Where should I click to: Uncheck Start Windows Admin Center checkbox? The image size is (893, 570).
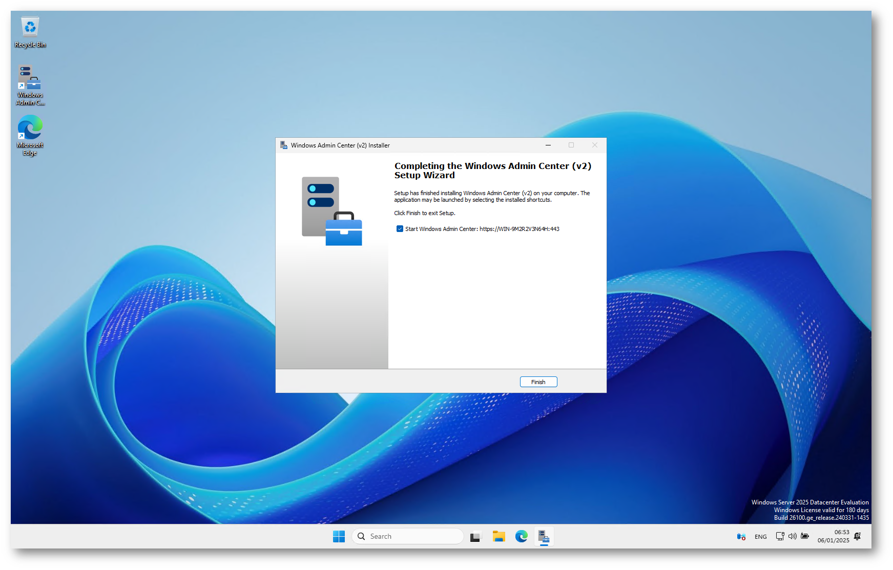click(400, 229)
